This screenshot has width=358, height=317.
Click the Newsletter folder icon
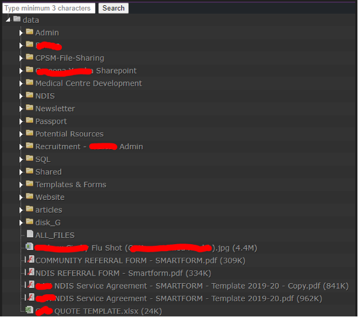coord(29,108)
